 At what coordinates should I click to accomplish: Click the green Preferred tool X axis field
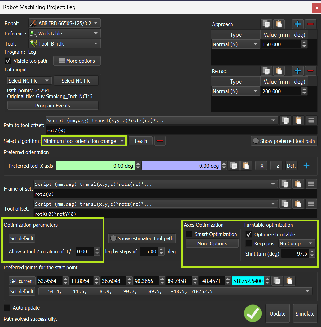pos(95,166)
